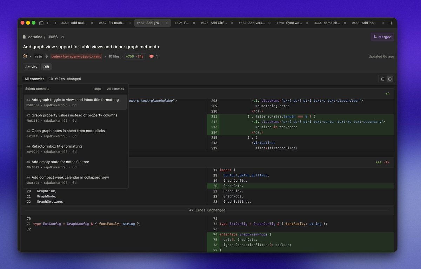Select commit #4 Refactor inbox title formatting
Viewport: 421px width, 269px height.
75,149
